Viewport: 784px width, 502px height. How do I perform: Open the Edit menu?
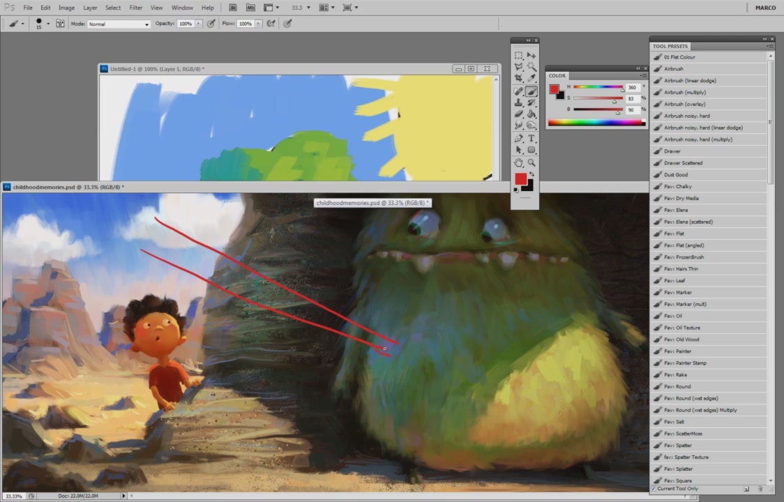click(45, 8)
